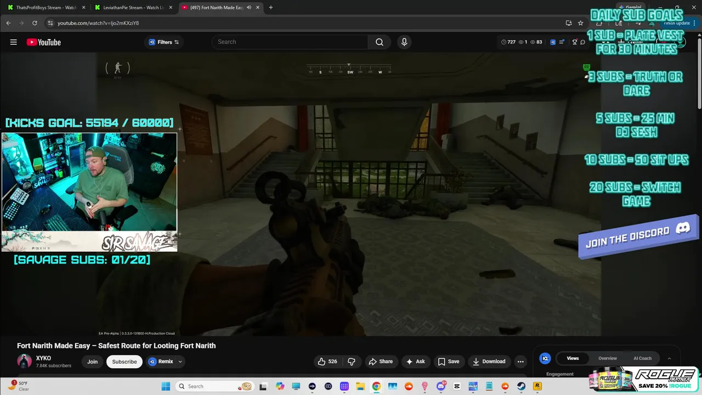702x395 pixels.
Task: Select the Overview tab in vidIQ panel
Action: click(x=608, y=358)
